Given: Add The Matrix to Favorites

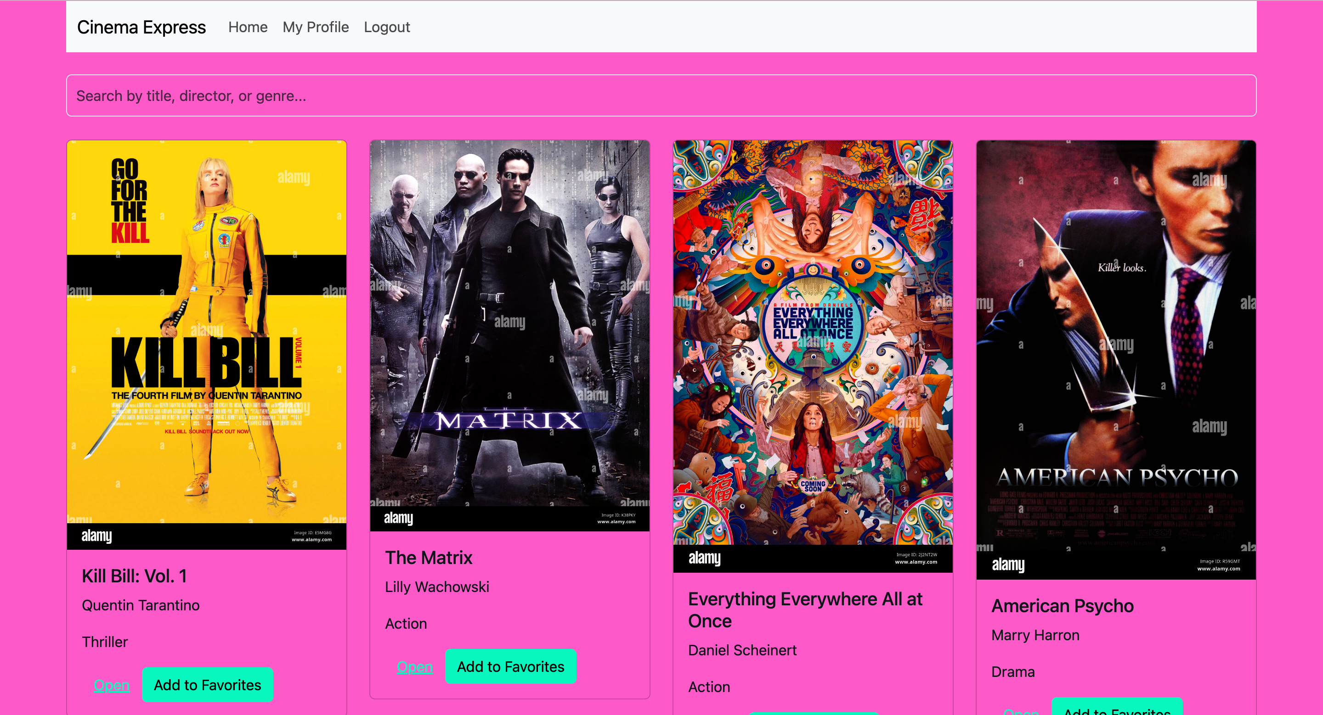Looking at the screenshot, I should point(510,666).
